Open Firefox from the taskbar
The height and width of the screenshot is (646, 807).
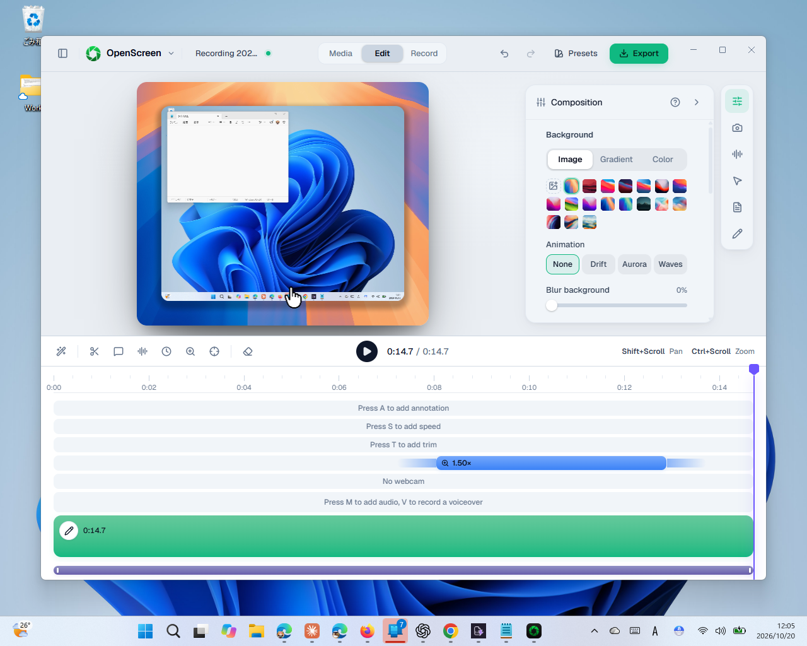[368, 631]
